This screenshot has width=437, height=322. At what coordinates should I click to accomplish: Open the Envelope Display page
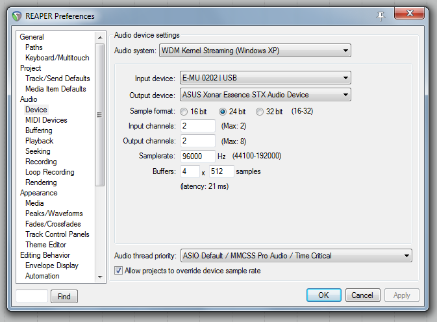[x=52, y=266]
